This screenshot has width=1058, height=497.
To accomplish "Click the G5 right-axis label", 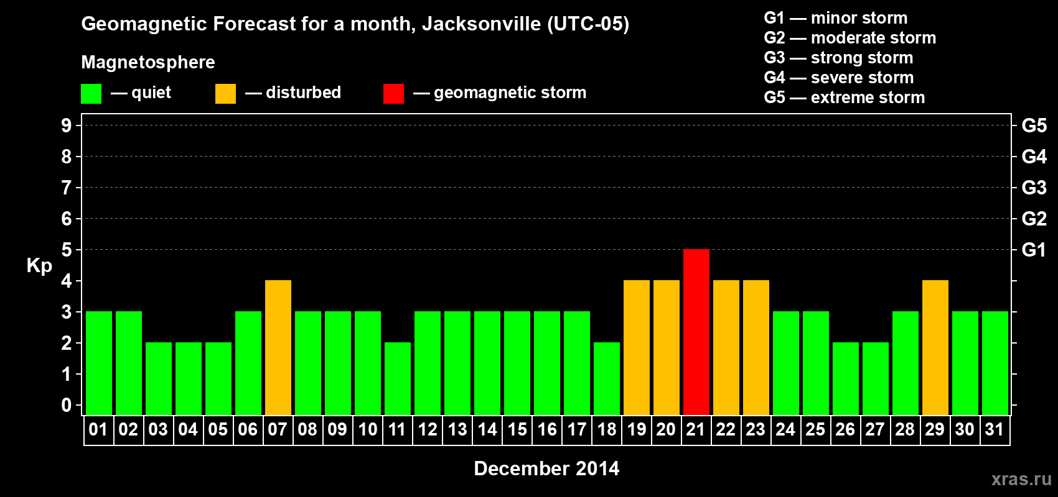I will tap(1034, 125).
